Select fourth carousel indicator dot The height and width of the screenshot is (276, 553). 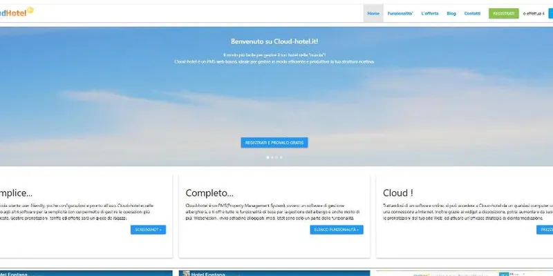[x=281, y=157]
